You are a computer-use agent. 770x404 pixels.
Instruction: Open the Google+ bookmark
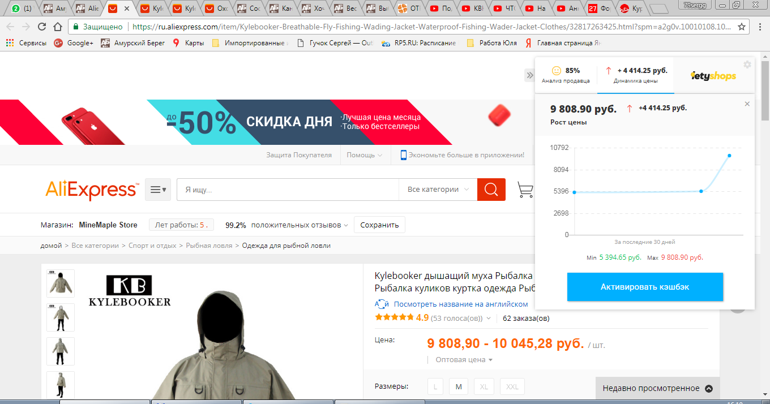[74, 42]
